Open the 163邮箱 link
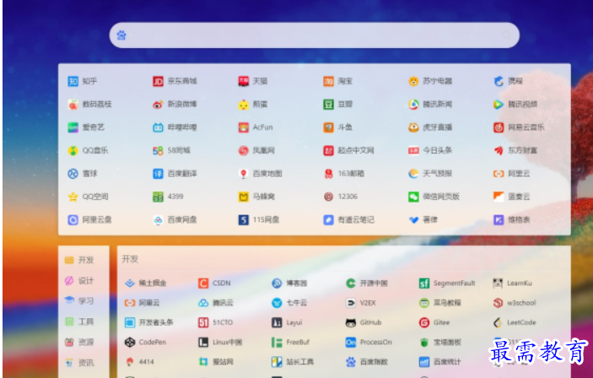This screenshot has width=593, height=378. pyautogui.click(x=344, y=173)
